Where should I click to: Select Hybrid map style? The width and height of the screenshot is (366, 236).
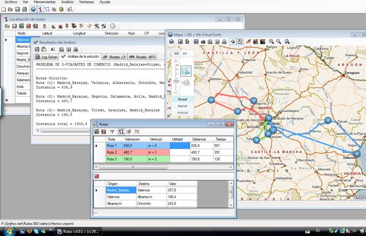(x=182, y=113)
